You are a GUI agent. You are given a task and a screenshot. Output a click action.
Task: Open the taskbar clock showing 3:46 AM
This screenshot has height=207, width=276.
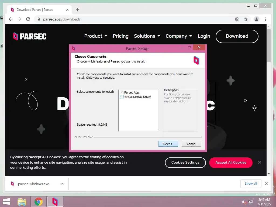click(x=264, y=202)
